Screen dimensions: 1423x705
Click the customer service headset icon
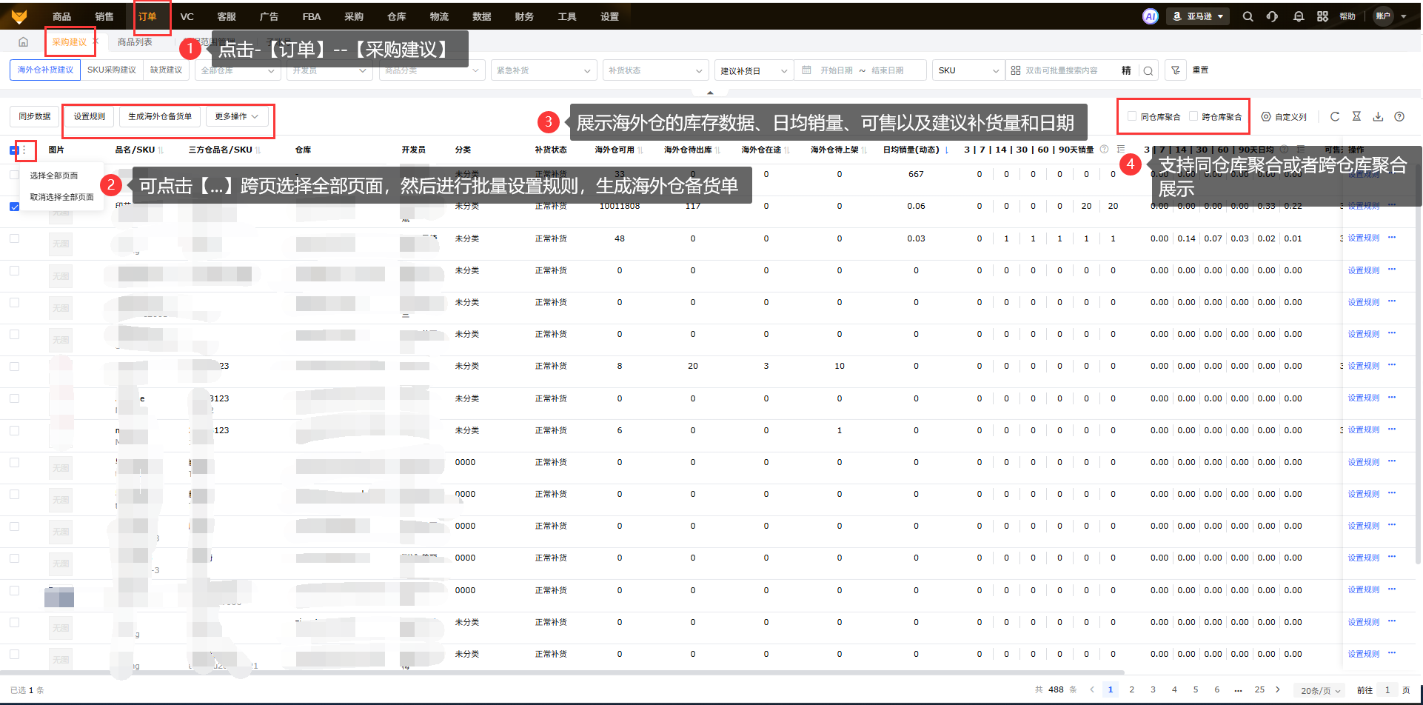1272,16
